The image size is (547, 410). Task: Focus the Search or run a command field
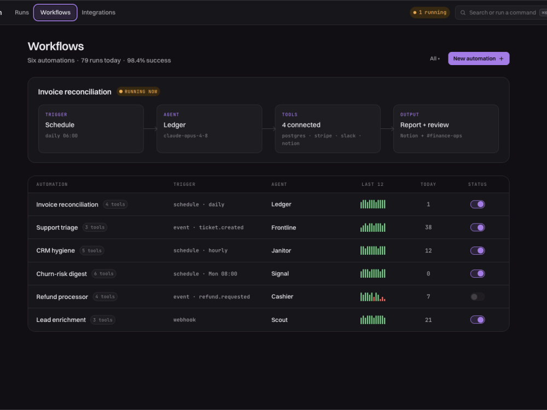point(502,13)
